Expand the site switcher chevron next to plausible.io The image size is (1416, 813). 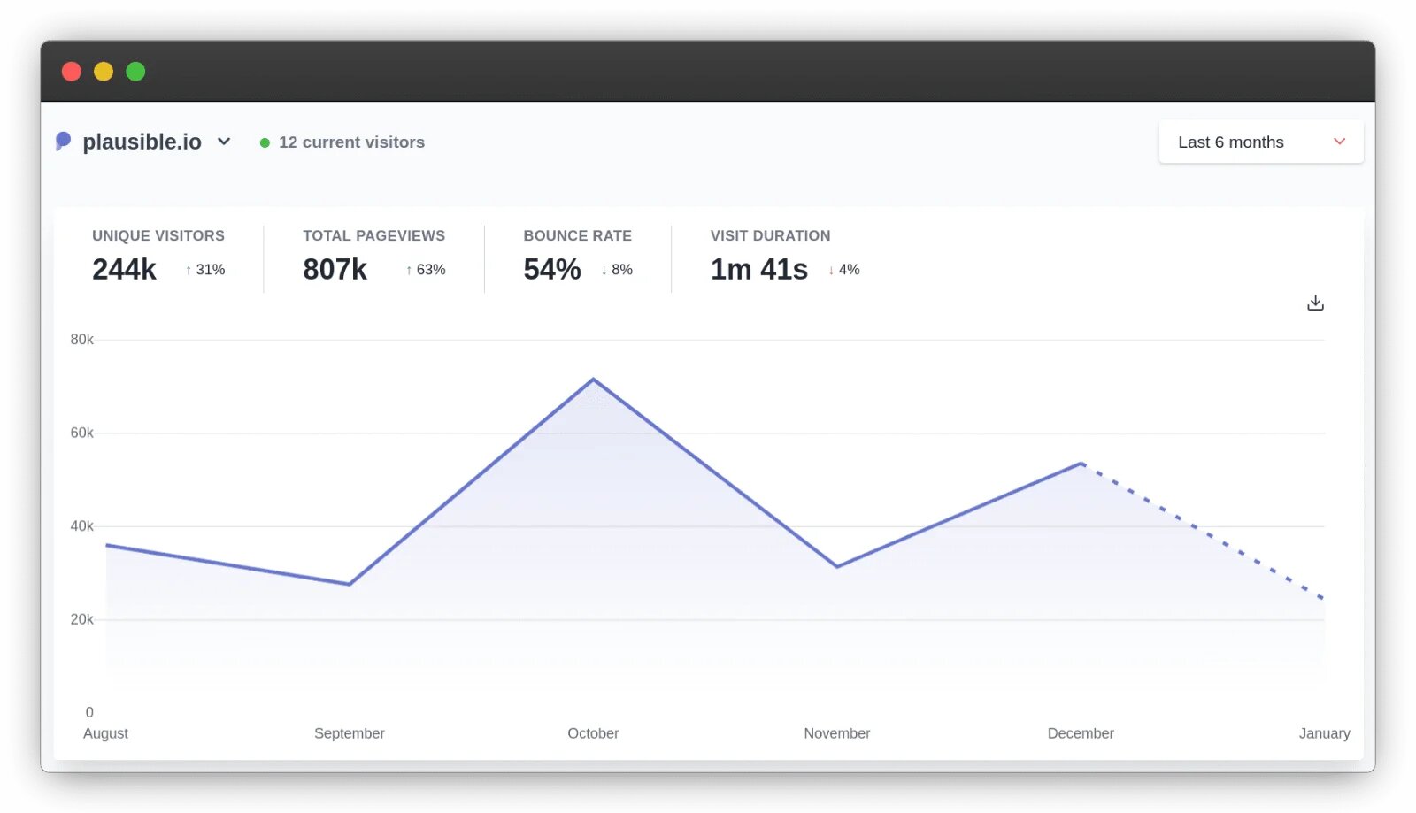click(x=224, y=142)
